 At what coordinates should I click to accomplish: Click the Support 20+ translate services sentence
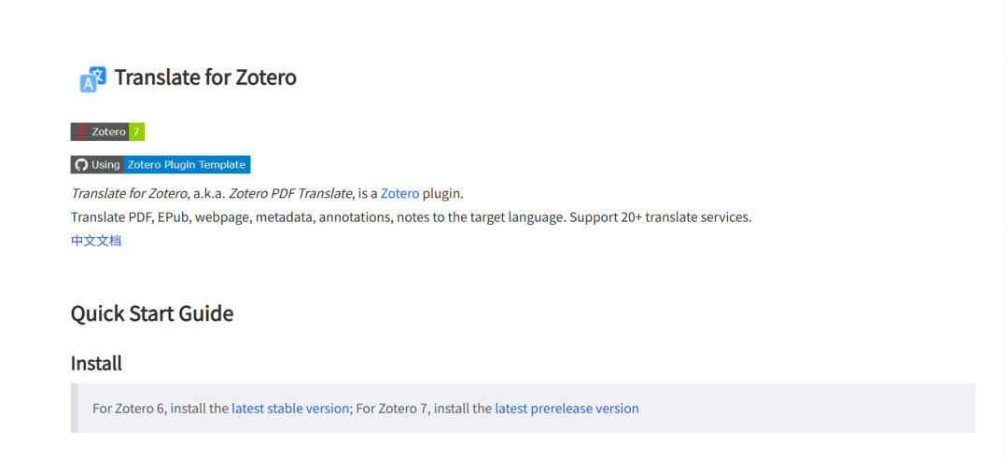click(x=660, y=217)
